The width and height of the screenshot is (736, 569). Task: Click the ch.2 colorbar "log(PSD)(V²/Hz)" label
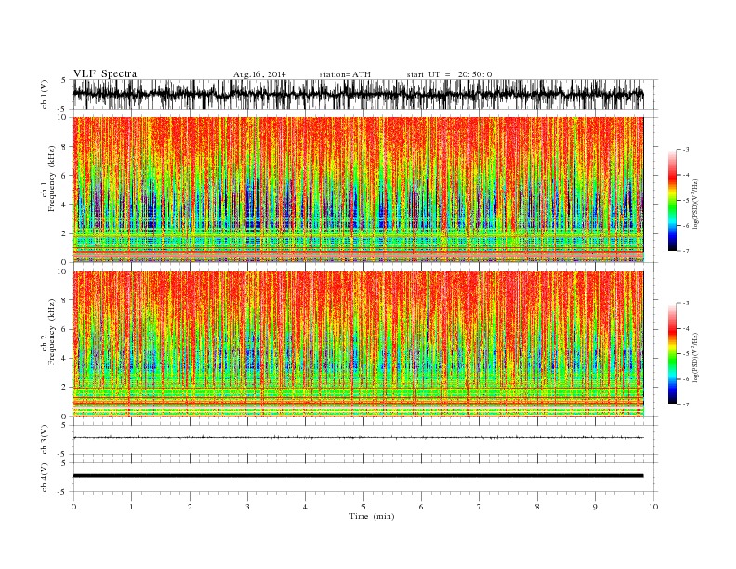tap(695, 357)
